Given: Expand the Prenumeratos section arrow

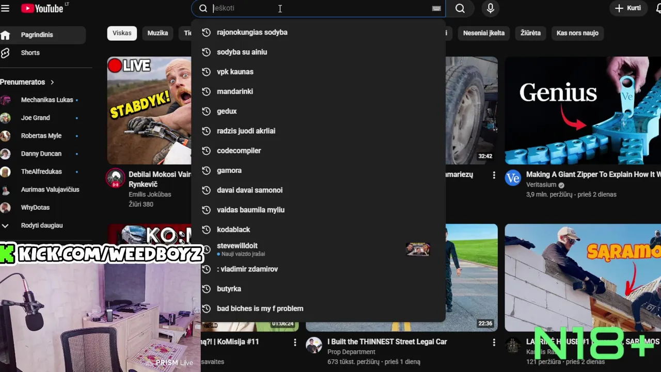Looking at the screenshot, I should click(52, 82).
